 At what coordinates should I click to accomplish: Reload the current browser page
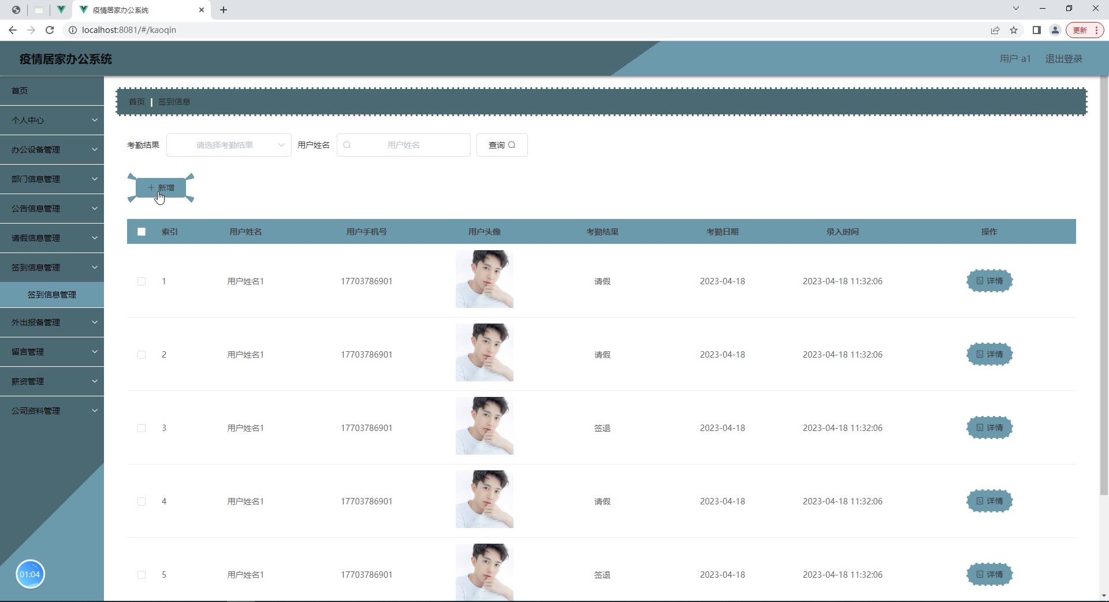click(x=50, y=30)
